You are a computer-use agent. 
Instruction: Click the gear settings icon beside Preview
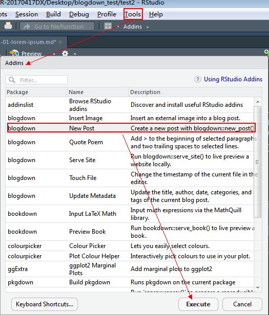[x=65, y=53]
